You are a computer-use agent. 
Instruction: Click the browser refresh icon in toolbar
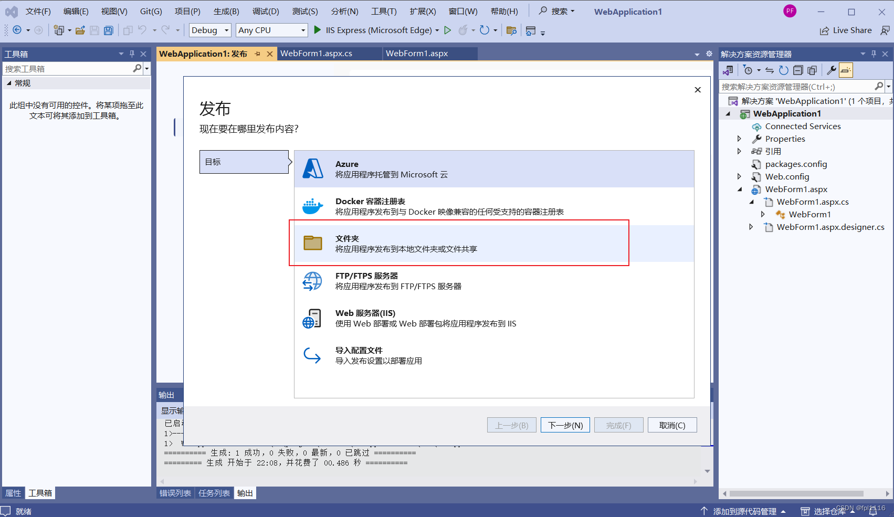click(485, 30)
